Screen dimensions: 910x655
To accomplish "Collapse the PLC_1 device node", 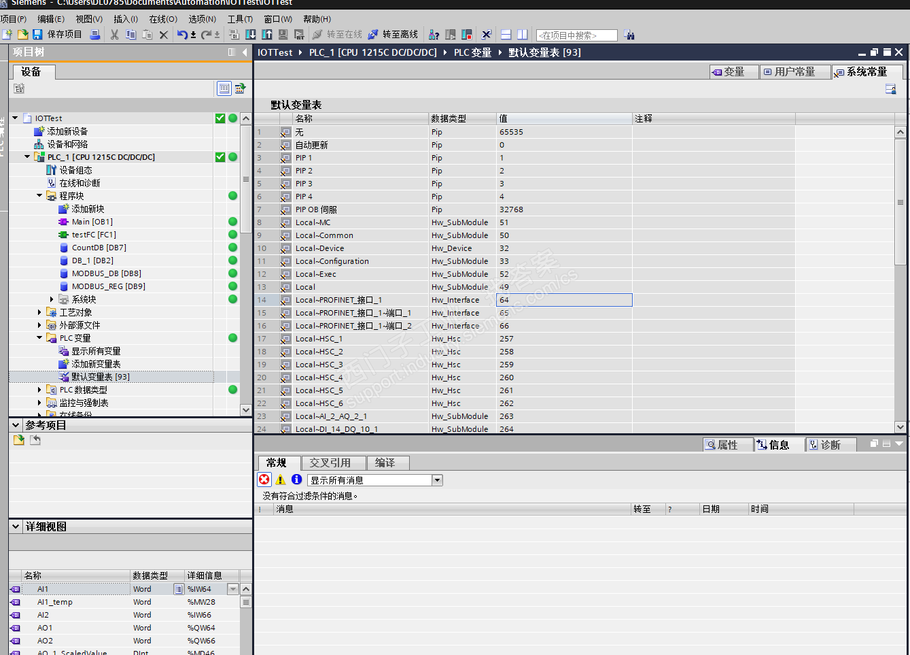I will pos(27,156).
